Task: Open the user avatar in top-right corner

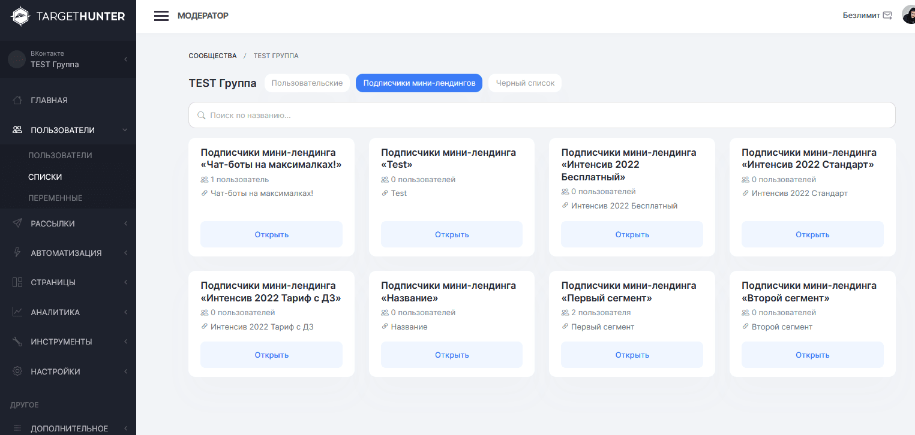Action: coord(908,16)
